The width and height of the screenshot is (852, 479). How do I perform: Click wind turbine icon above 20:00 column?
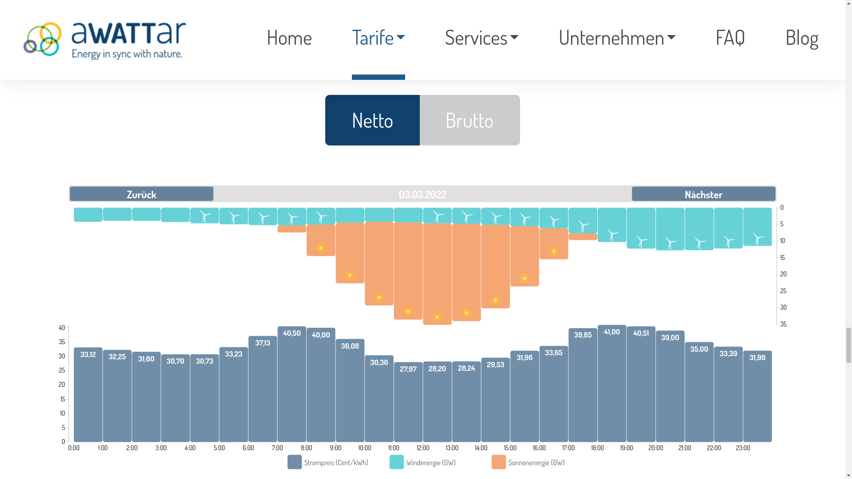tap(671, 243)
